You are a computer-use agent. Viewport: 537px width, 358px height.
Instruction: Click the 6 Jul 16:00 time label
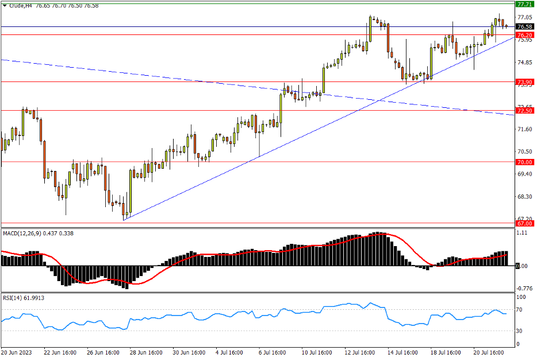coord(272,352)
